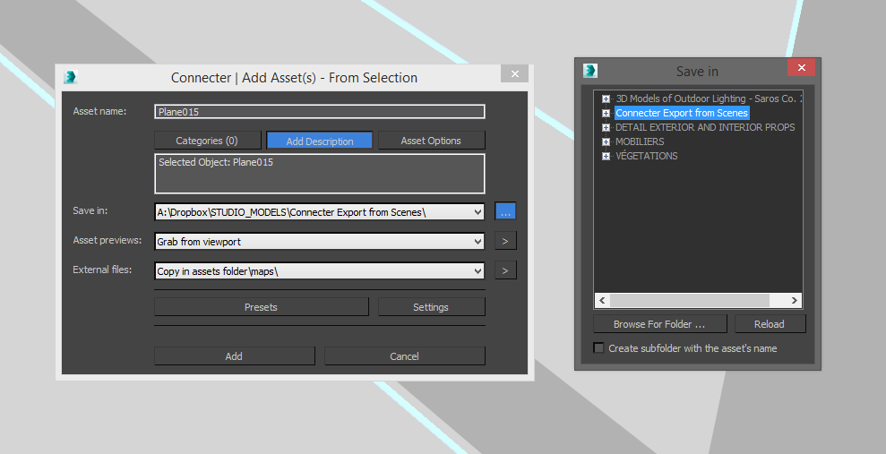Enable Create subfolder with the asset's name

[x=599, y=347]
